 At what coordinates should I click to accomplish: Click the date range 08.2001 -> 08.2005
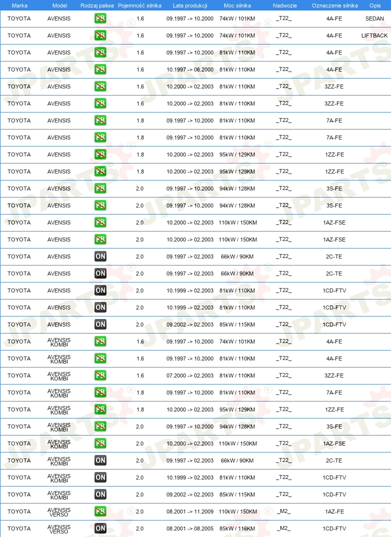click(190, 528)
